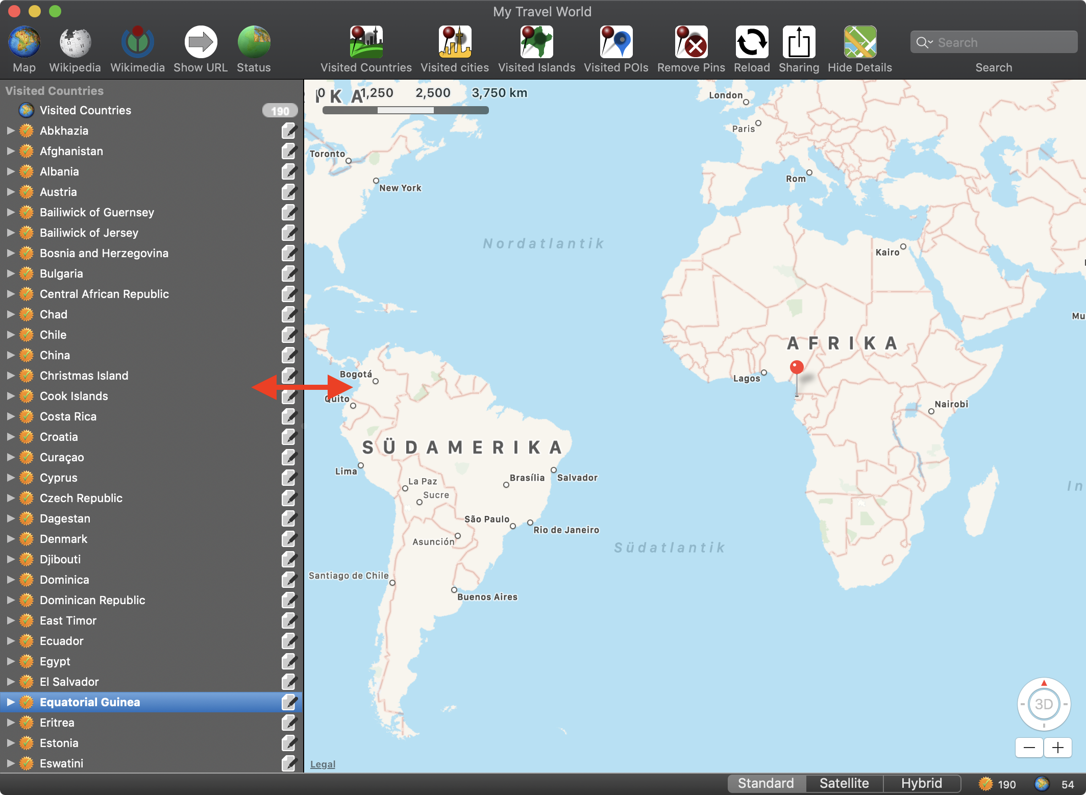Open the Status icon

click(254, 42)
